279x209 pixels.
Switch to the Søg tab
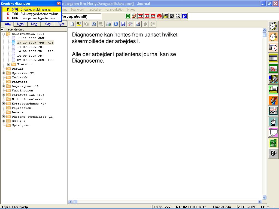tap(48, 24)
